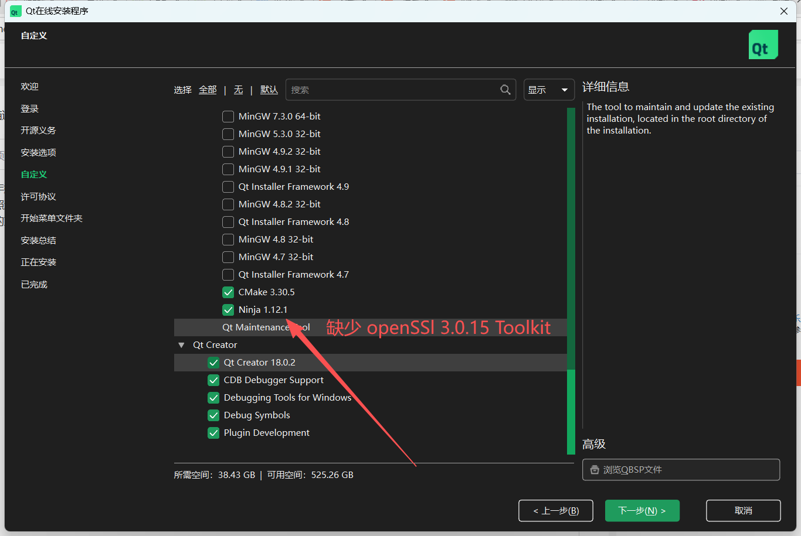
Task: Check MinGW 4.8.2 32-bit
Action: [x=228, y=204]
